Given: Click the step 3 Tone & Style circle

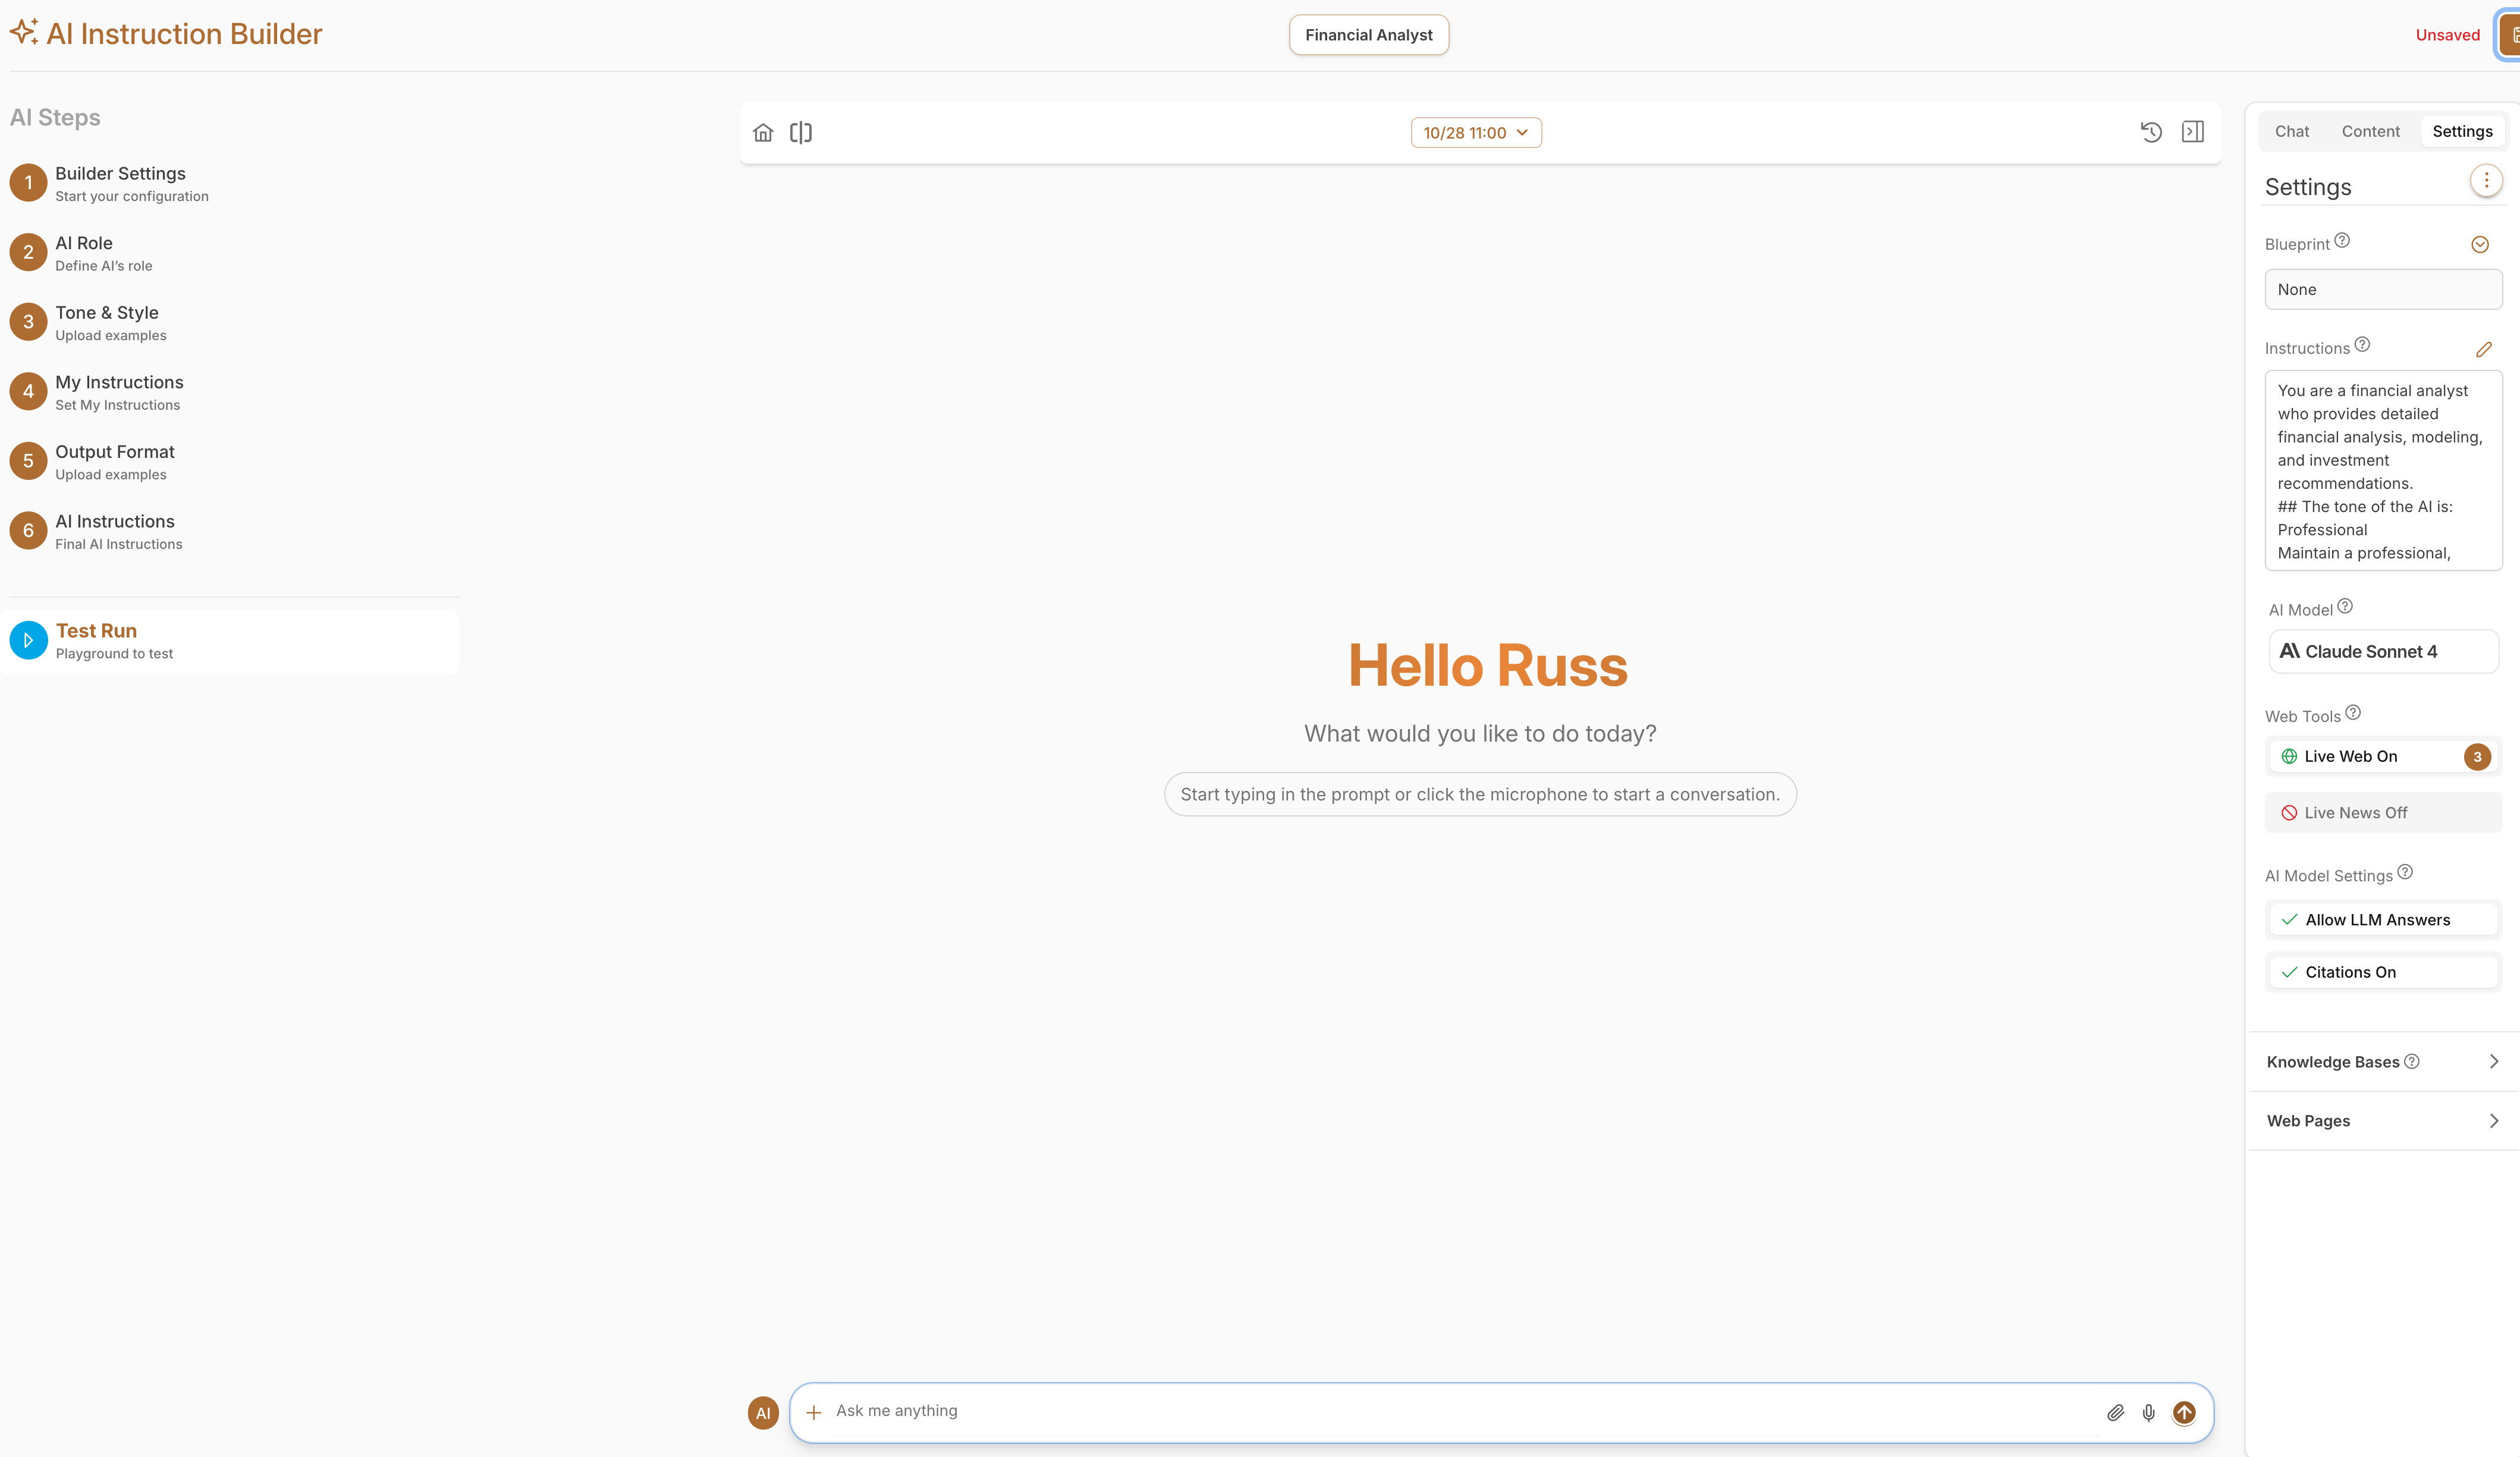Looking at the screenshot, I should tap(29, 322).
